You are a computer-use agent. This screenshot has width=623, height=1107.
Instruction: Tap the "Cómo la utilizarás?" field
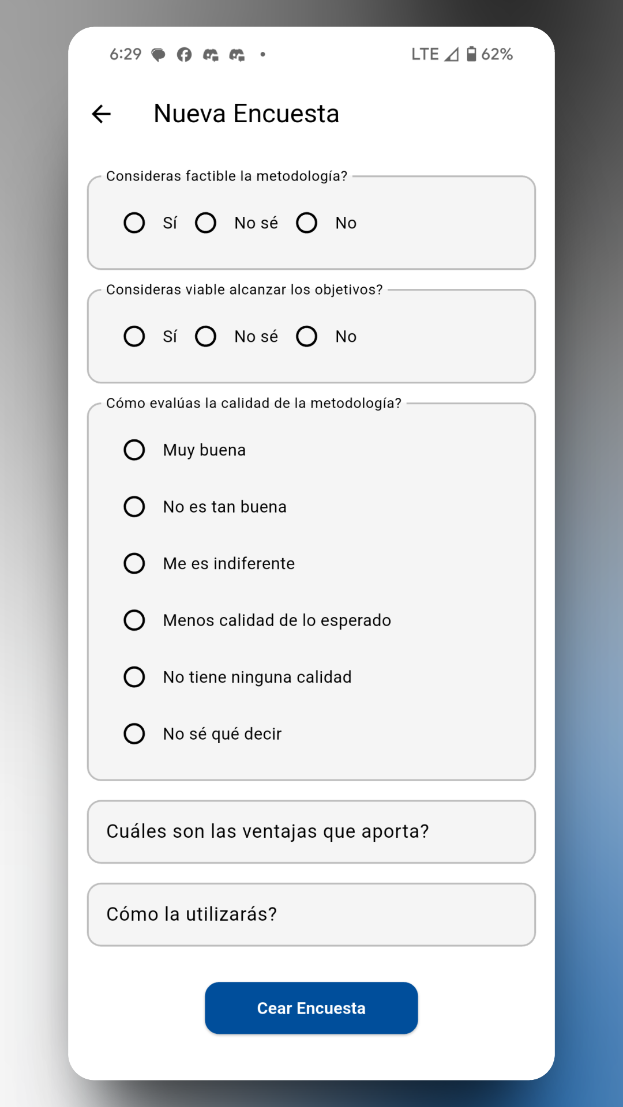coord(311,914)
